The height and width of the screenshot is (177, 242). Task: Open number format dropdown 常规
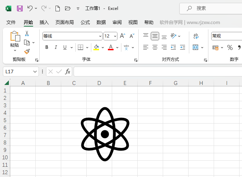pyautogui.click(x=226, y=36)
